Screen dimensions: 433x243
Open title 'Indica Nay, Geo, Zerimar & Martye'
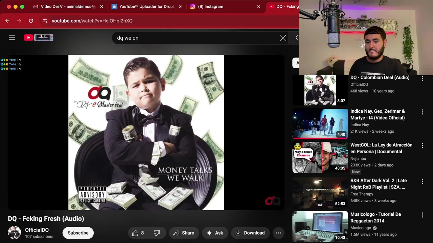(378, 114)
